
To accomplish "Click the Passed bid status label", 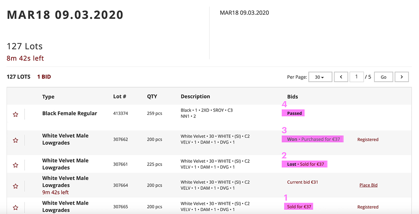I will point(294,113).
